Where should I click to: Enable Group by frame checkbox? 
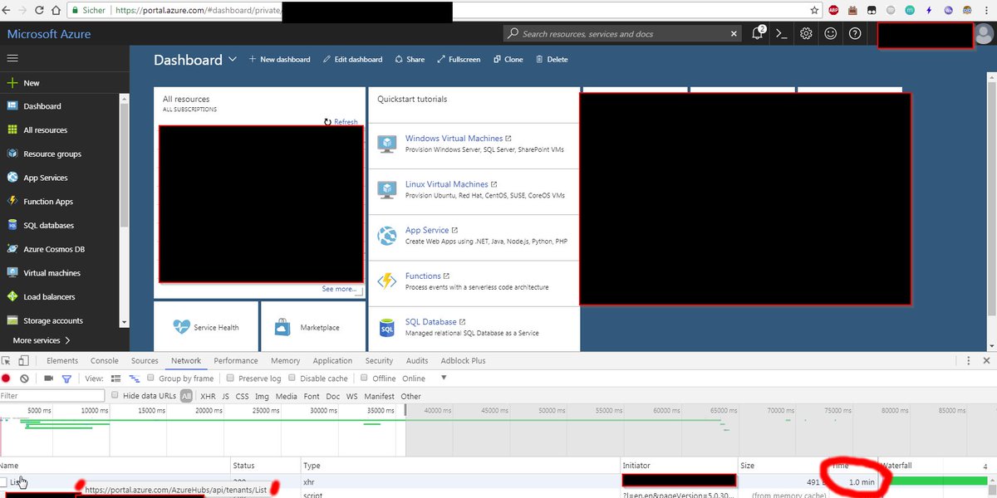click(x=152, y=378)
